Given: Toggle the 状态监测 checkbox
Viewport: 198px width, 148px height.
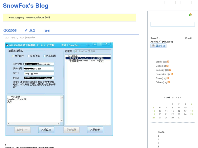Looking at the screenshot, I should 44,56.
